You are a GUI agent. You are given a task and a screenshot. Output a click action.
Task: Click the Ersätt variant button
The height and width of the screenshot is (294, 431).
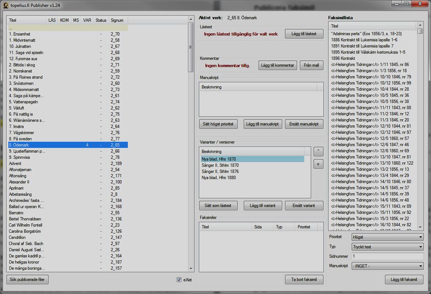point(304,206)
